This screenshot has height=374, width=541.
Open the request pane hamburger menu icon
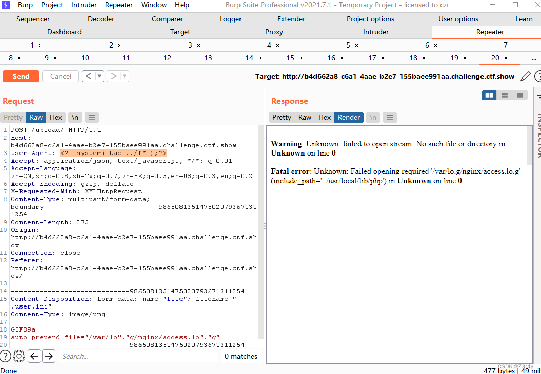(x=92, y=118)
